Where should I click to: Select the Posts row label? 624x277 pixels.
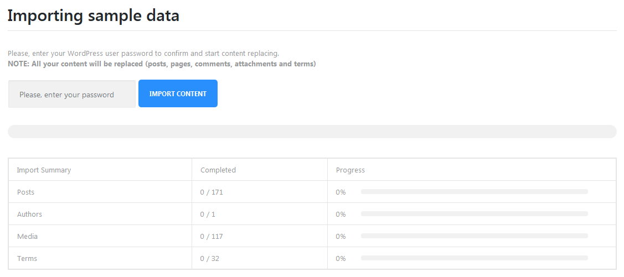(25, 192)
